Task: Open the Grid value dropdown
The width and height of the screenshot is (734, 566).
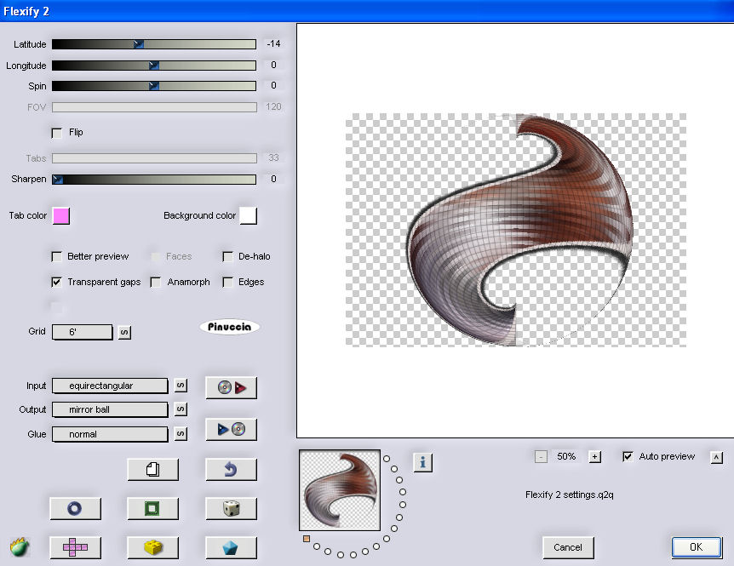Action: pyautogui.click(x=83, y=332)
